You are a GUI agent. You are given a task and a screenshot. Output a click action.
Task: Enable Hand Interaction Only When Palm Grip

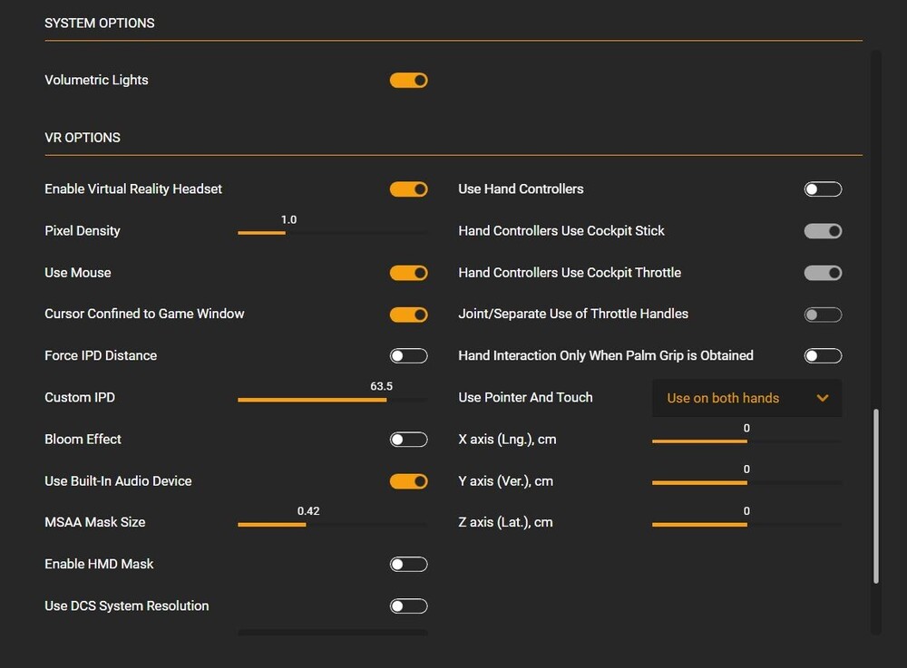click(x=823, y=356)
